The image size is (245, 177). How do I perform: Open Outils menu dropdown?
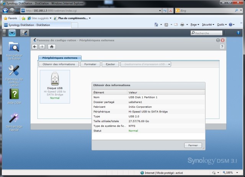pos(222,25)
